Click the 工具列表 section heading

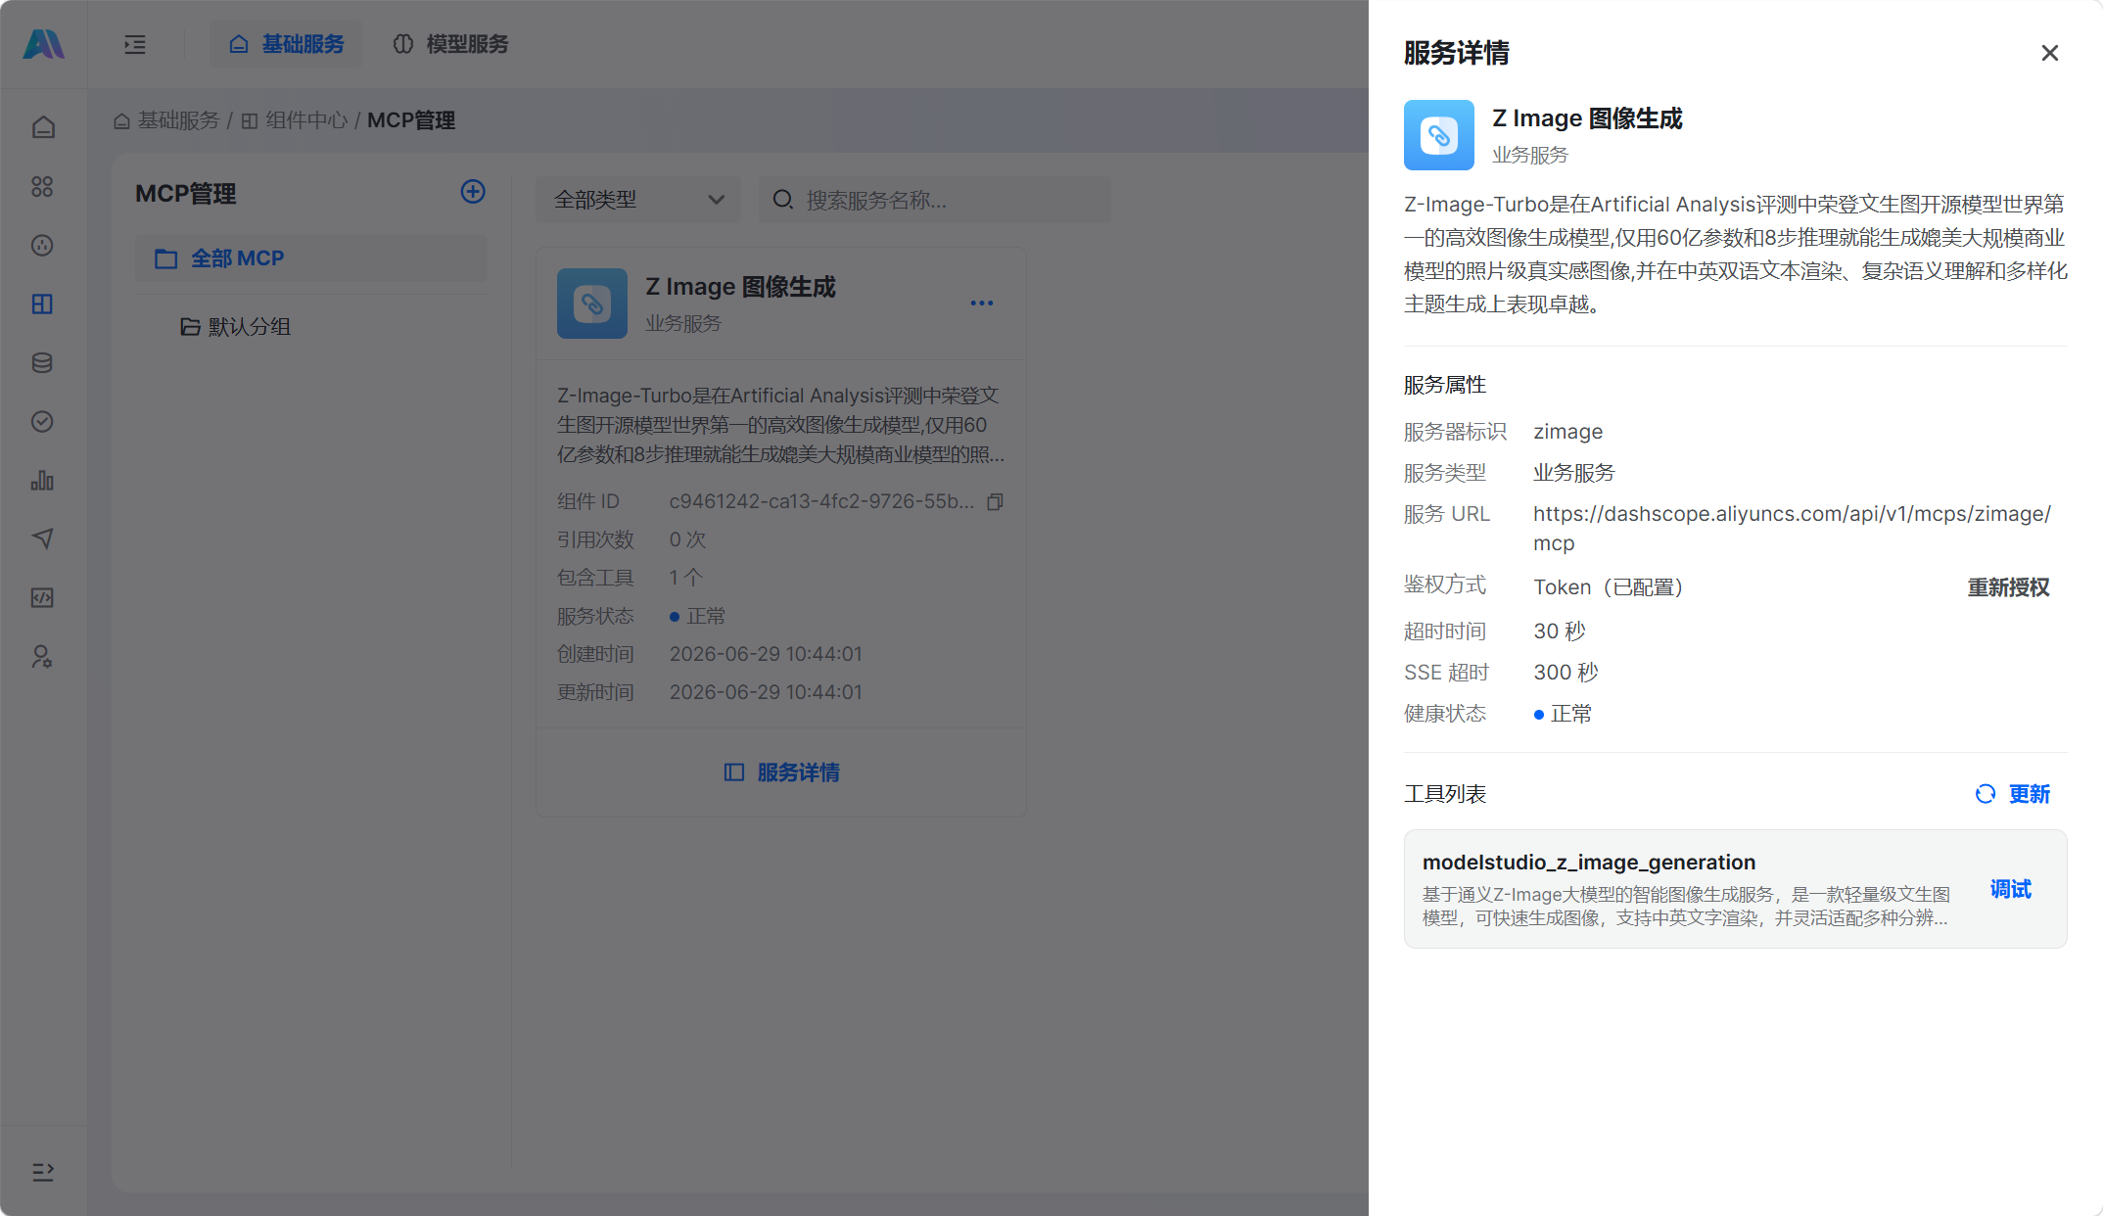1445,794
